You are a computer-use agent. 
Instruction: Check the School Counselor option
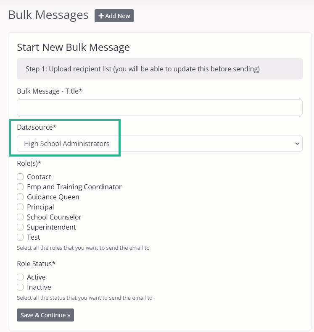click(x=20, y=217)
